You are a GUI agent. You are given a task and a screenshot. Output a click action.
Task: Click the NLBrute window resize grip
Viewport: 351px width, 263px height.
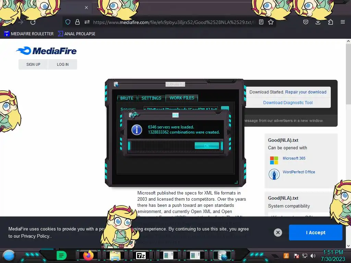pos(236,182)
